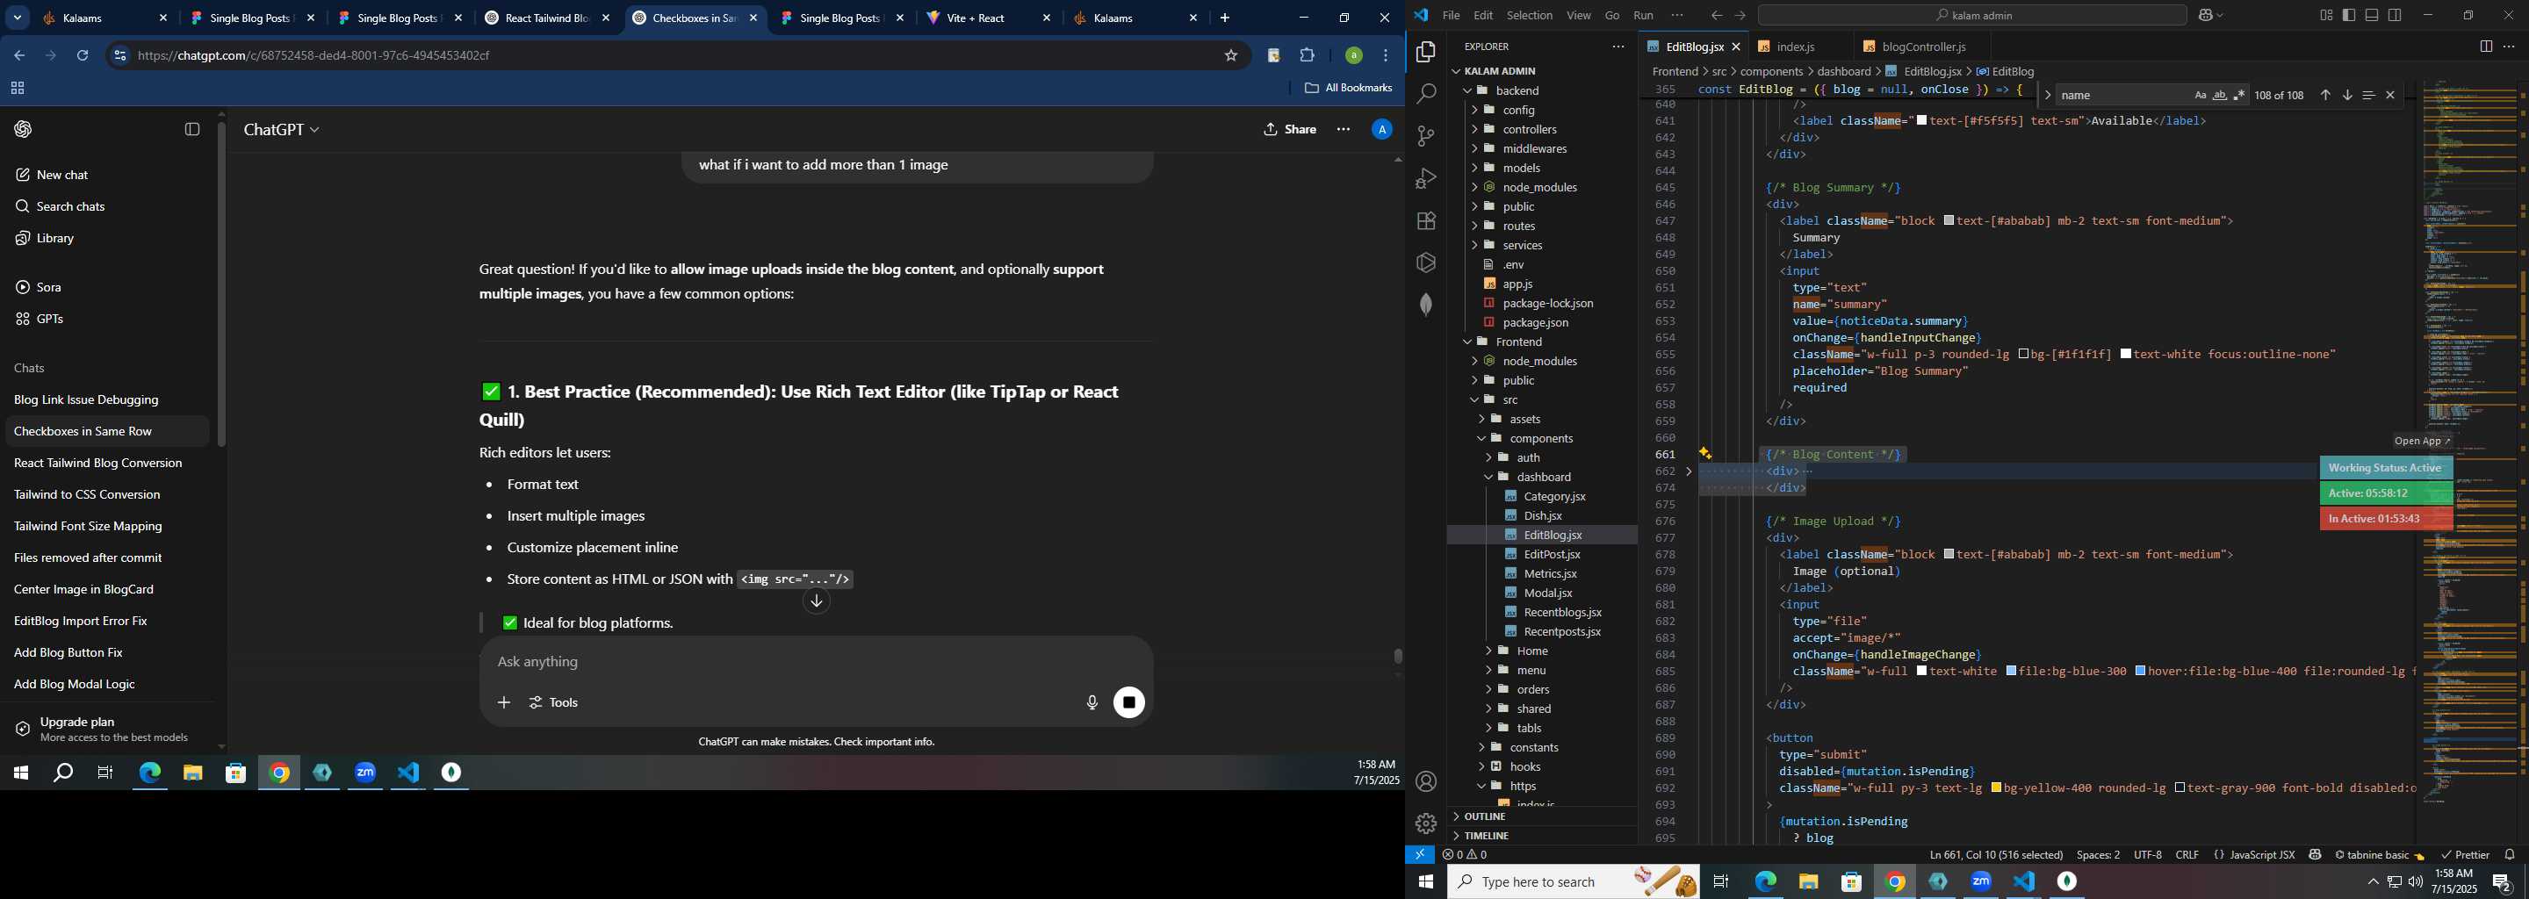Open Chrome extensions puzzle icon
Image resolution: width=2529 pixels, height=899 pixels.
pyautogui.click(x=1308, y=56)
